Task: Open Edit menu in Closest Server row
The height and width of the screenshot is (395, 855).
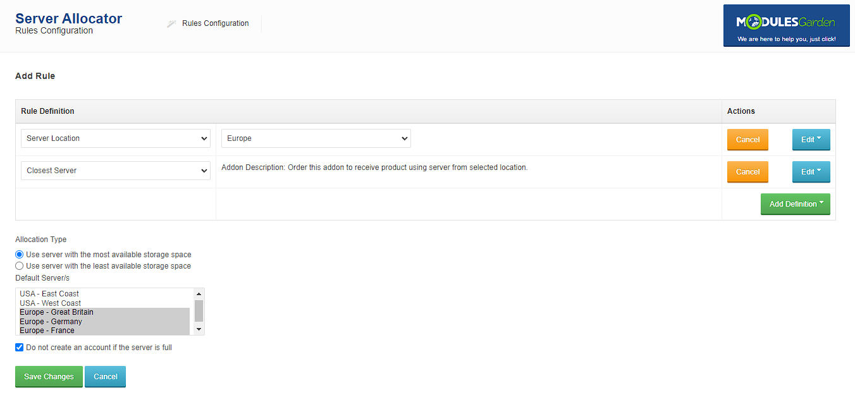Action: tap(811, 172)
